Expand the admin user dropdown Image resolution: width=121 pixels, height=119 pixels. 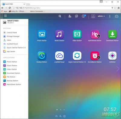(x=101, y=16)
